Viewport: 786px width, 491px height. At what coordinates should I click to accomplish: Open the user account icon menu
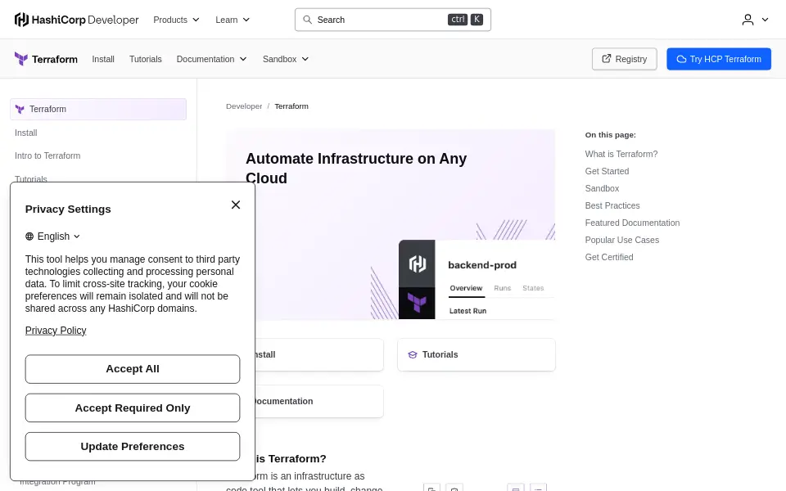[x=748, y=20]
